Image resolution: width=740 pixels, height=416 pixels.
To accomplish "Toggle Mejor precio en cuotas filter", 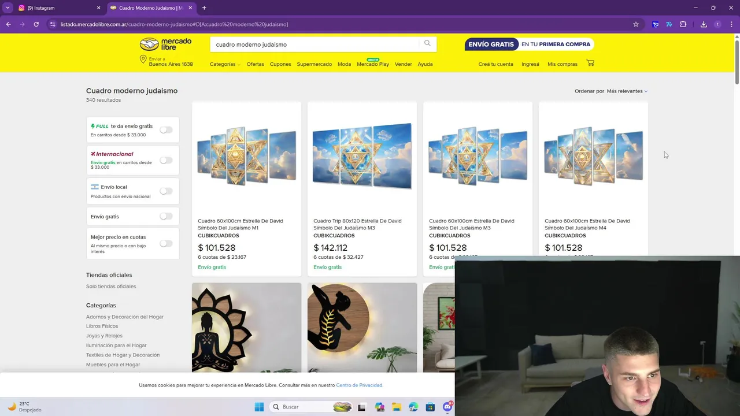I will tap(166, 243).
